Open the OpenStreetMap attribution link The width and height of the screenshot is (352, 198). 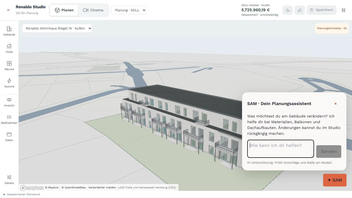73,188
